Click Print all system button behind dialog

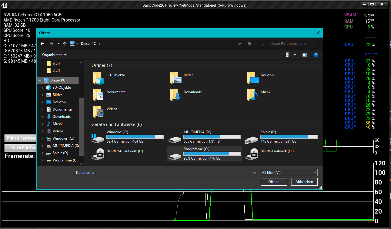[x=21, y=138]
